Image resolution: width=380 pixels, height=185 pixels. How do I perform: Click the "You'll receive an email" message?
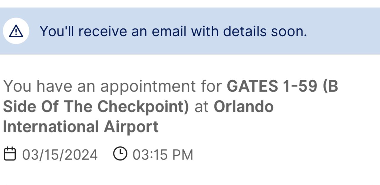tap(173, 31)
